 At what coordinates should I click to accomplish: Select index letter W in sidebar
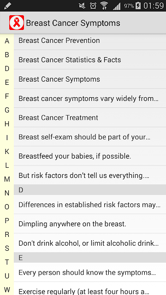point(7,290)
